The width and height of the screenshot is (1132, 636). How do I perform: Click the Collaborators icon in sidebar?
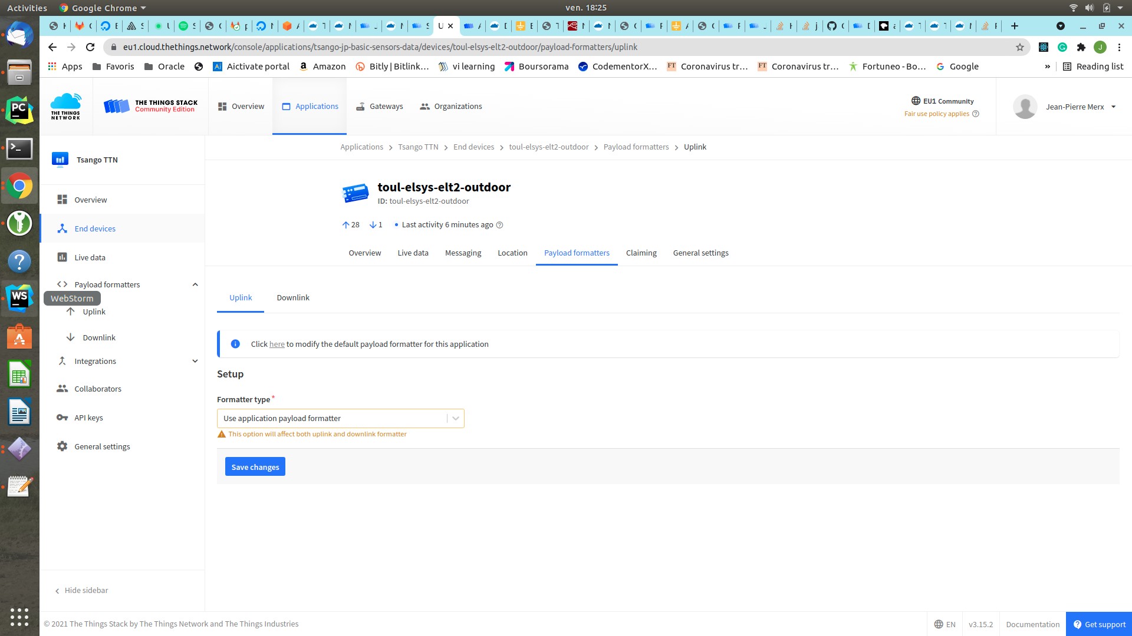pyautogui.click(x=61, y=389)
